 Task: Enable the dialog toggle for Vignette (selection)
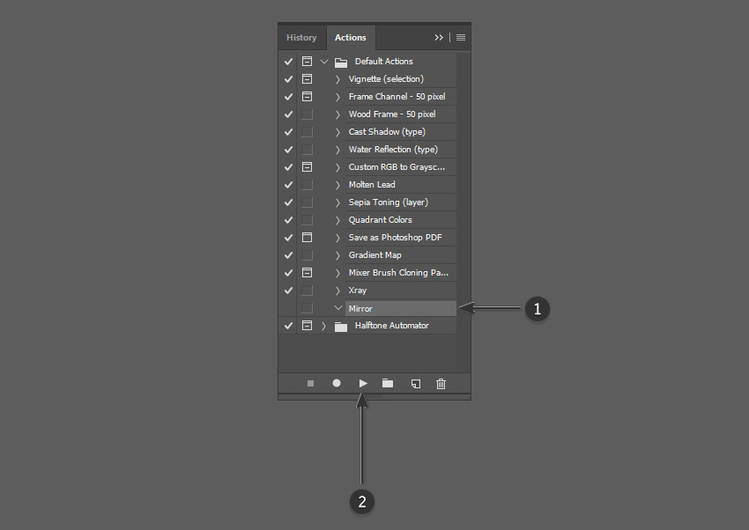[x=306, y=78]
